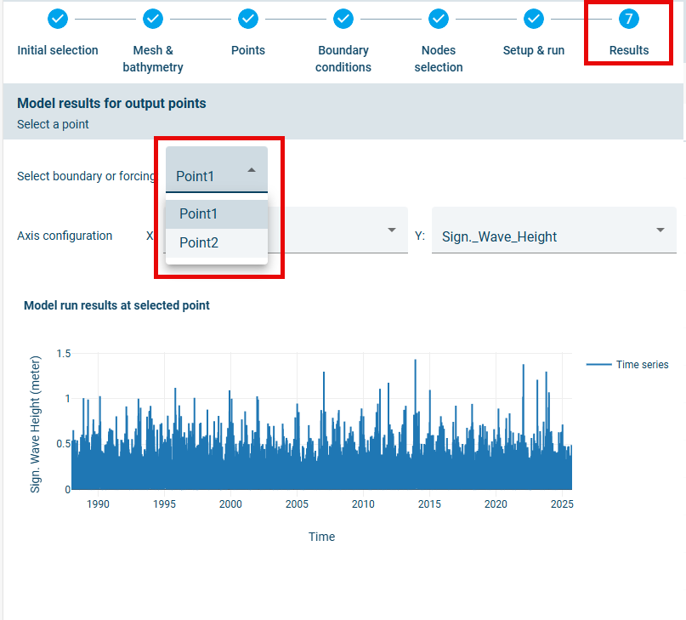Collapse the point selector dropdown arrow

click(252, 170)
